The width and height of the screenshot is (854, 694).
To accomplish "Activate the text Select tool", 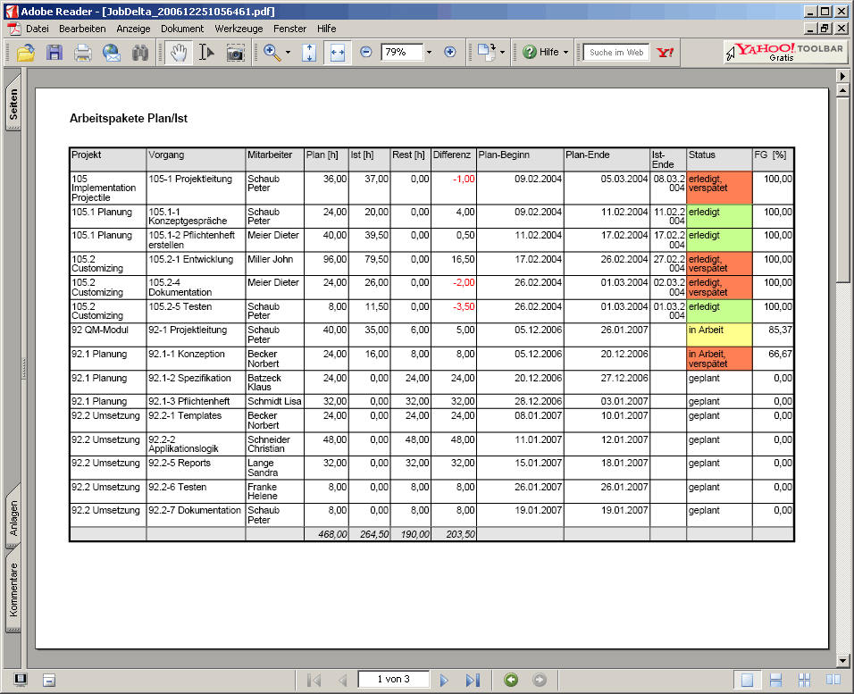I will (206, 53).
